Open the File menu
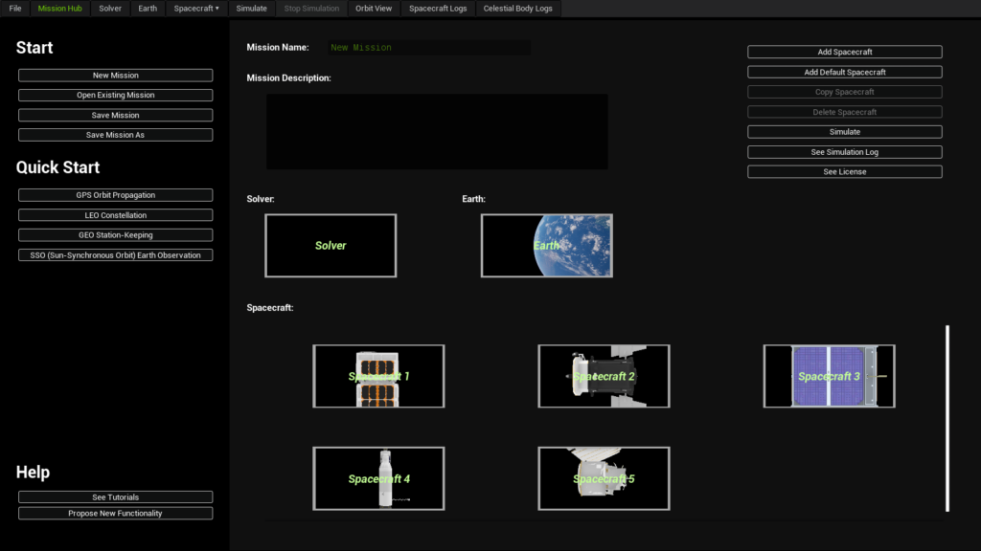 coord(15,9)
